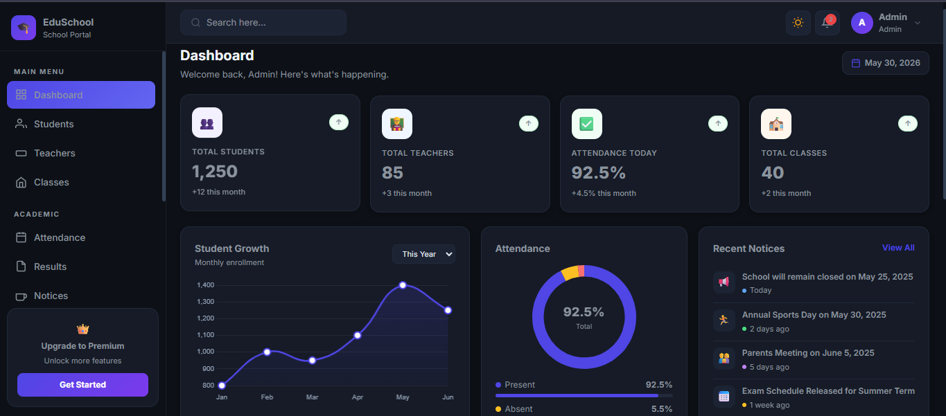This screenshot has height=416, width=946.
Task: Click the runner icon on Sports Day notice
Action: tap(724, 320)
